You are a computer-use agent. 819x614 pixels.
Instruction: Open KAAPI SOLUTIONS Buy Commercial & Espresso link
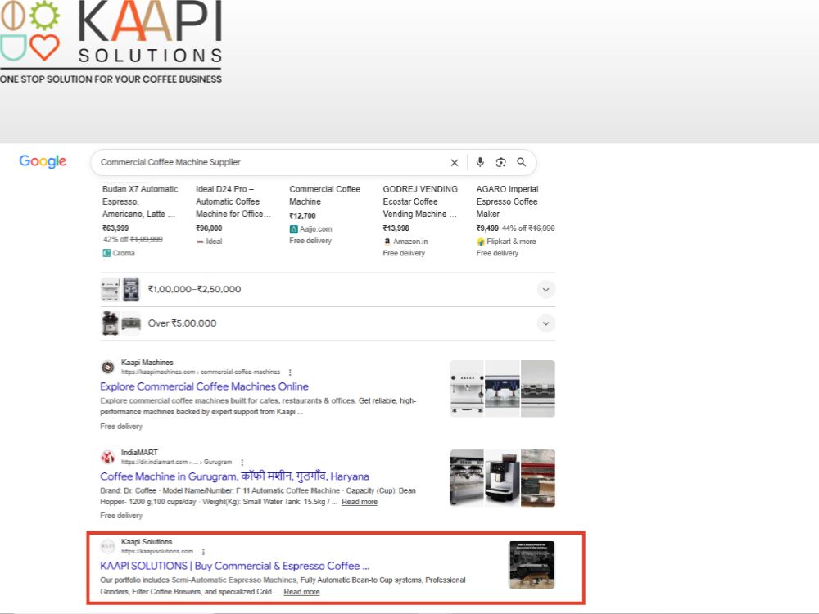pos(234,566)
